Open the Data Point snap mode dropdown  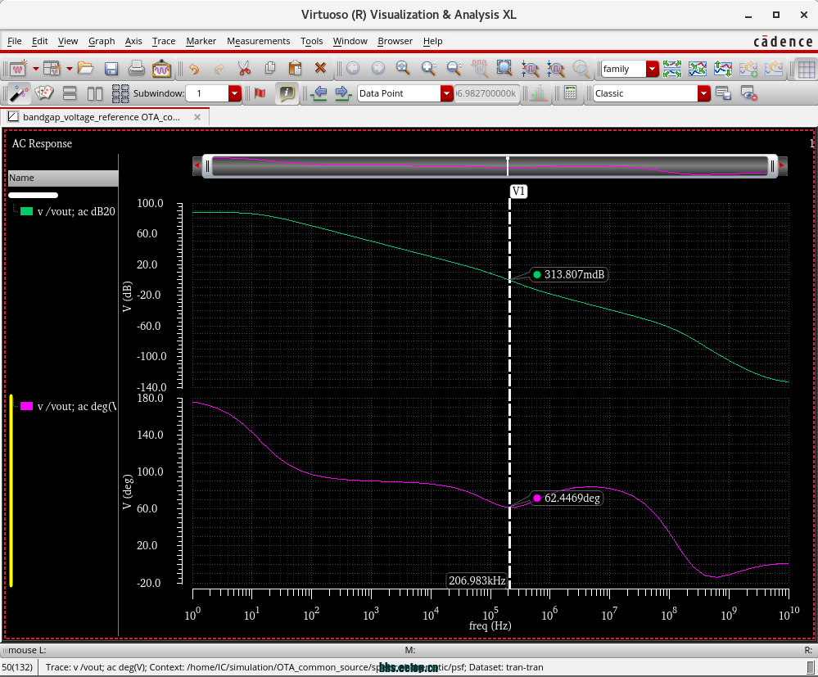446,93
